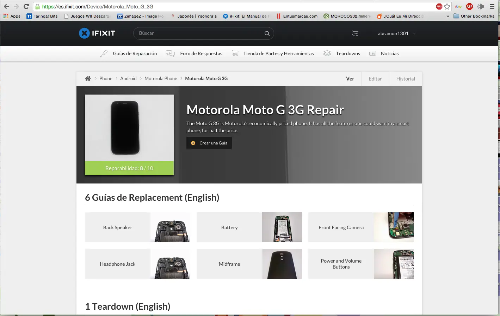Go to the Android breadcrumb
Image resolution: width=500 pixels, height=316 pixels.
[x=128, y=78]
